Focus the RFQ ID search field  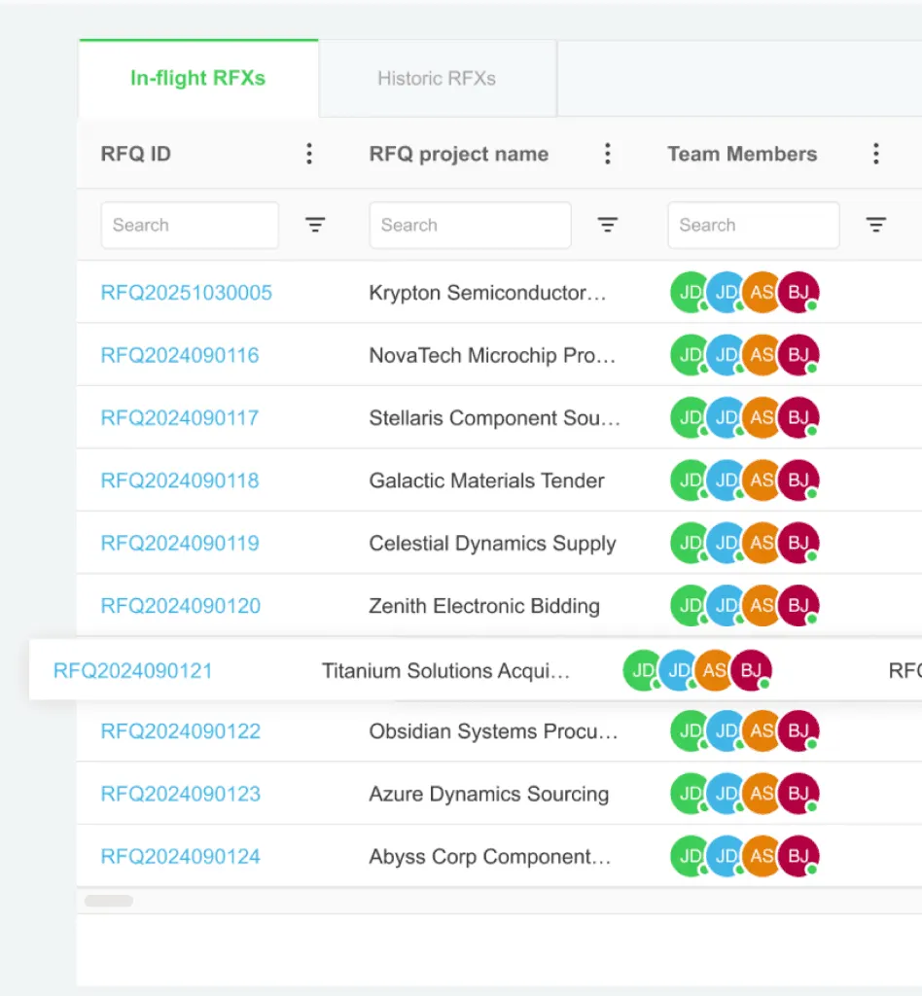pyautogui.click(x=190, y=225)
